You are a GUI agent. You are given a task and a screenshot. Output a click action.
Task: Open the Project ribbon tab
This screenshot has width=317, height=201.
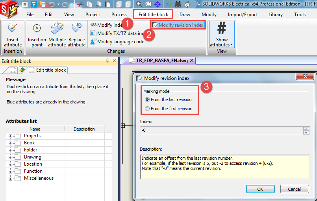(x=93, y=15)
